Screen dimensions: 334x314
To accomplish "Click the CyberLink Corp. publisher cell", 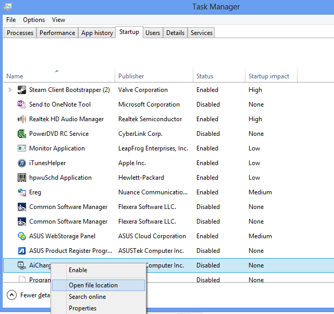I will point(140,134).
